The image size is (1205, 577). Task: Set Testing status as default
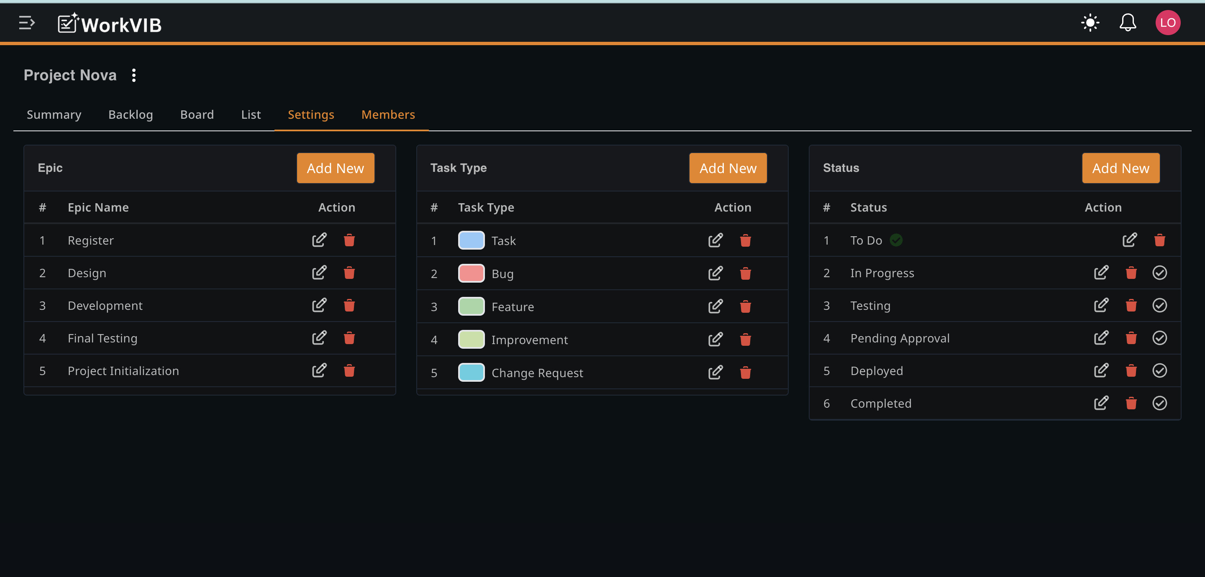(x=1159, y=305)
